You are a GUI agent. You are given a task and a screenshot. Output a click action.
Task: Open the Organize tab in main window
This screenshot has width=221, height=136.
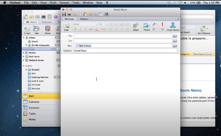(x=47, y=22)
